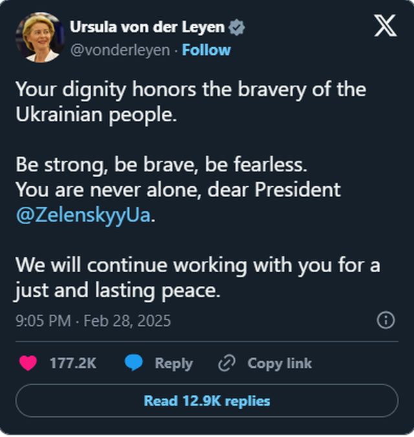Click the "Be strong, be brave" line
Image resolution: width=414 pixels, height=437 pixels.
coord(161,165)
